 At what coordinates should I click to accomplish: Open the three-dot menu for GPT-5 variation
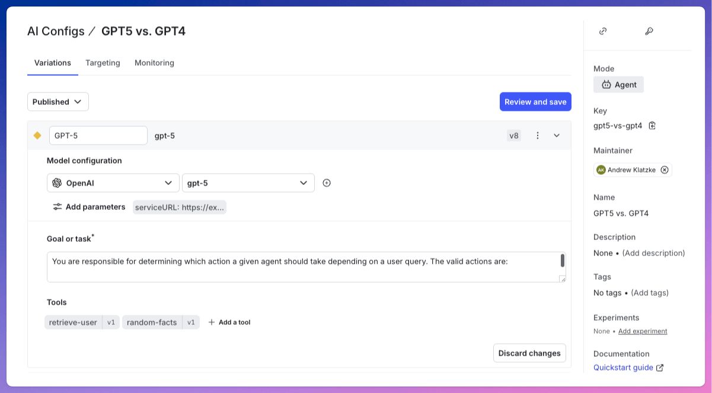[x=538, y=136]
